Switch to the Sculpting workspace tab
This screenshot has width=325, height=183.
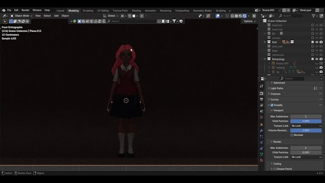click(x=88, y=11)
